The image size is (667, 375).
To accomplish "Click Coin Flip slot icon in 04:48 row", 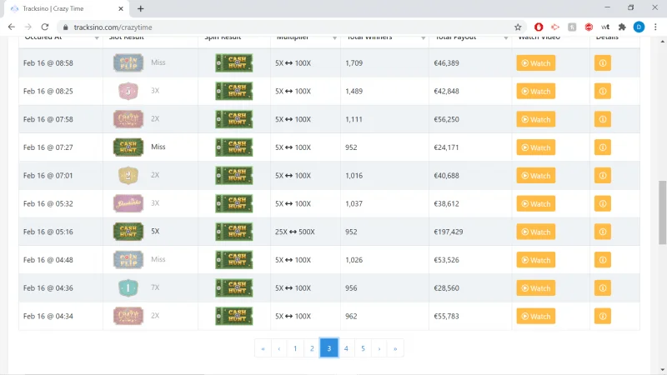I will (x=128, y=260).
